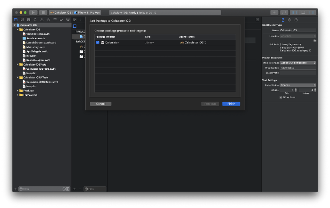Open the disabled Location dropdown
The image size is (330, 208).
(298, 36)
